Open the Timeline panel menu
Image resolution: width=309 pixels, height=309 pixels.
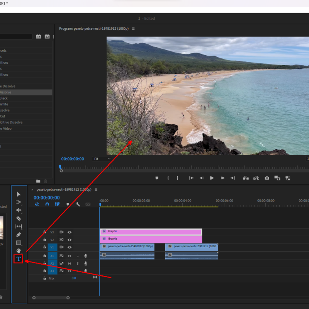point(96,190)
